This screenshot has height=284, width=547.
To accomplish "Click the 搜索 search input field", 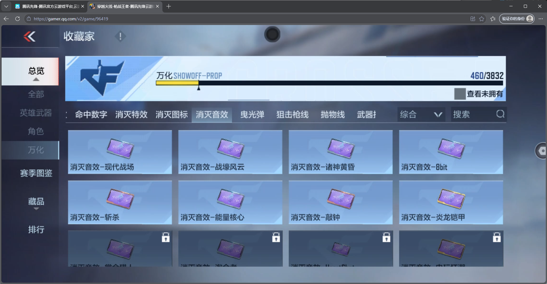I will pyautogui.click(x=479, y=114).
